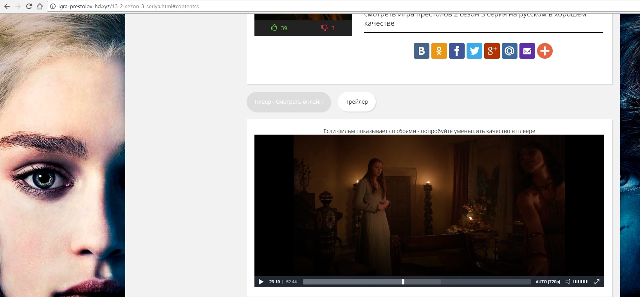Share on Facebook icon
Image resolution: width=640 pixels, height=297 pixels.
[x=457, y=51]
